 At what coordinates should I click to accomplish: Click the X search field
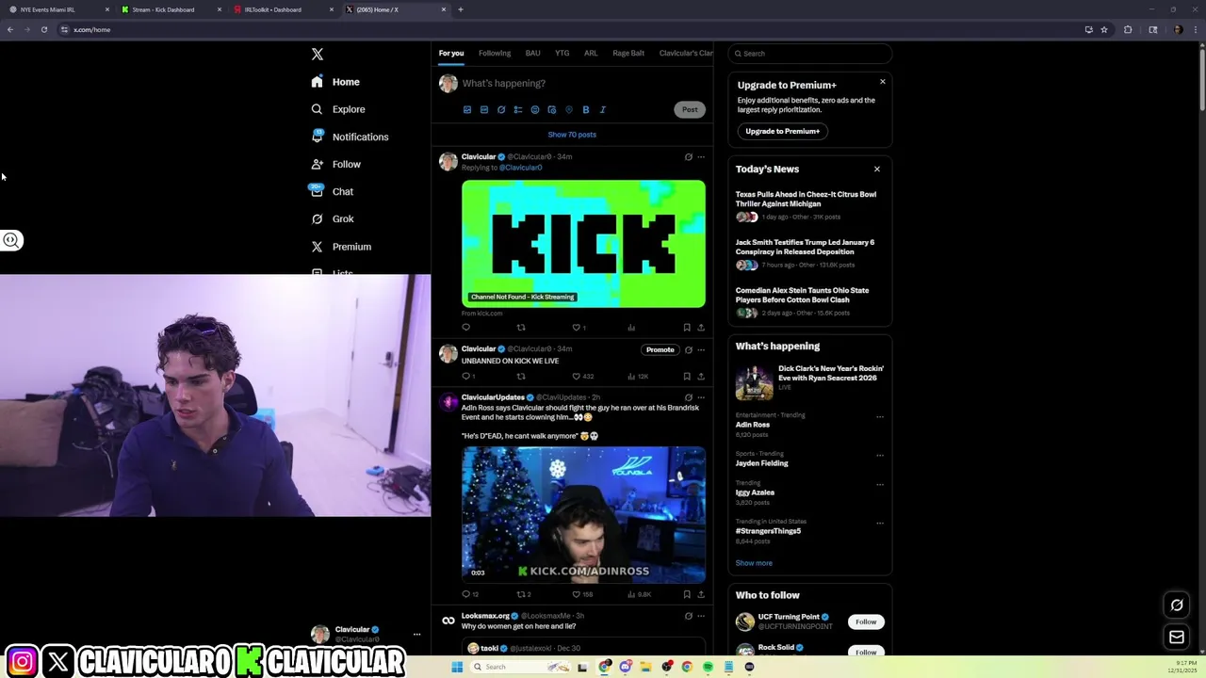(x=810, y=54)
